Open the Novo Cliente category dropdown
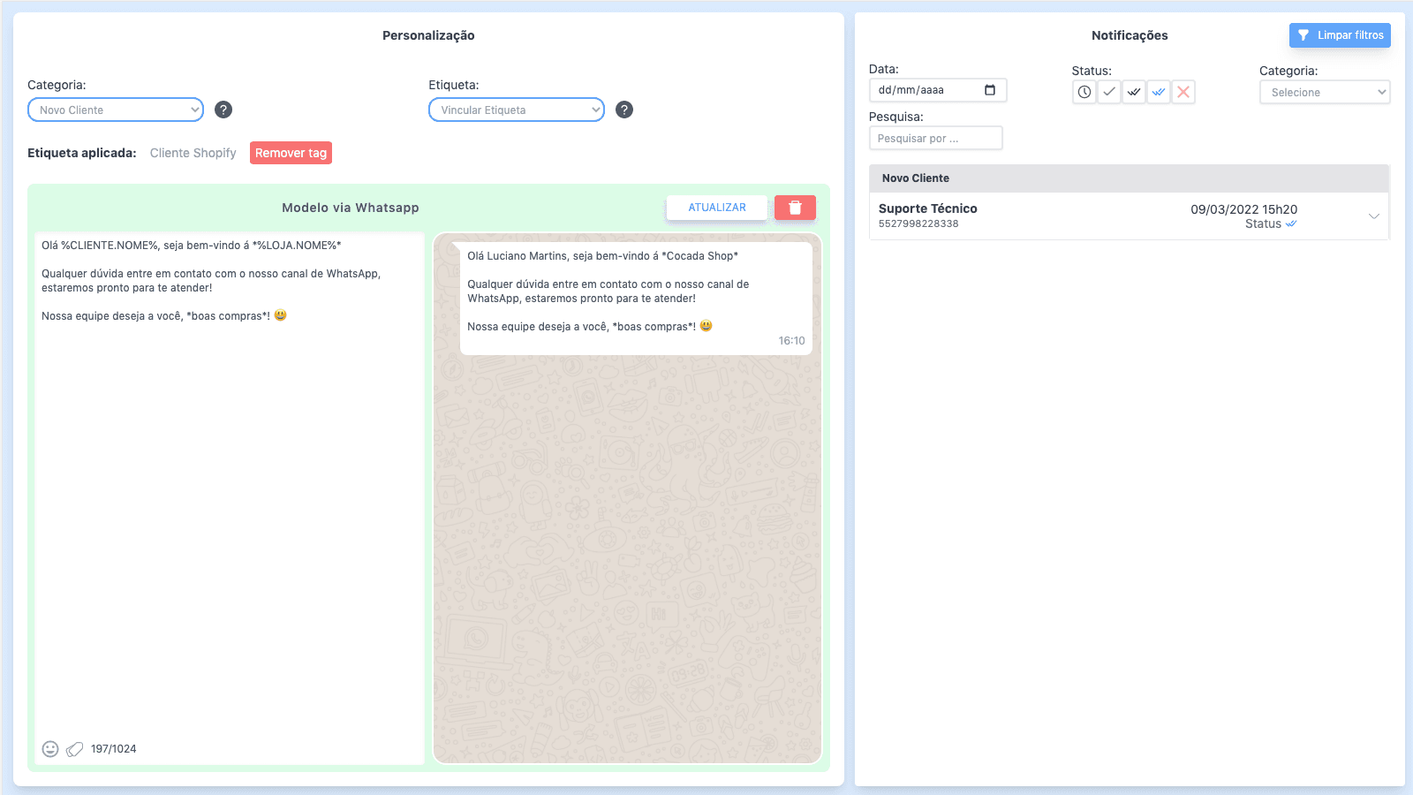The image size is (1413, 795). [116, 110]
